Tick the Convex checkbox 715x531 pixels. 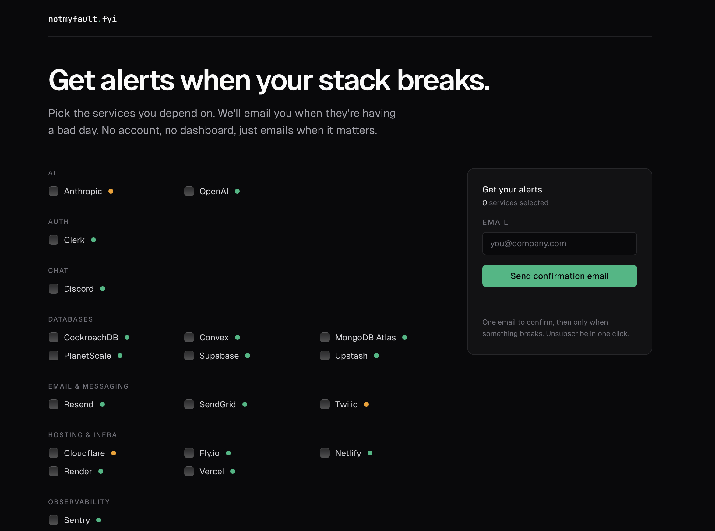(x=189, y=337)
